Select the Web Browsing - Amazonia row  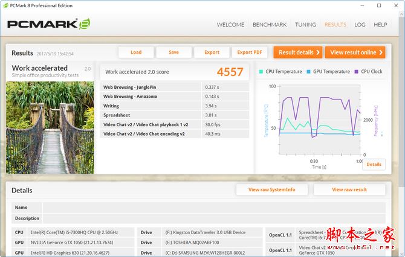[175, 97]
